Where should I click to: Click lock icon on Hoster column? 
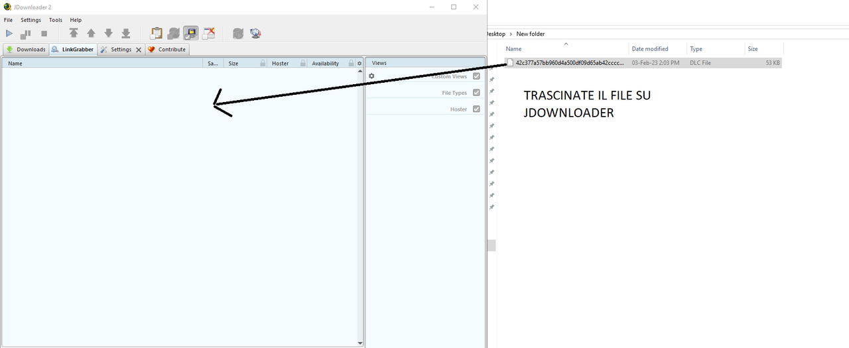(x=303, y=64)
